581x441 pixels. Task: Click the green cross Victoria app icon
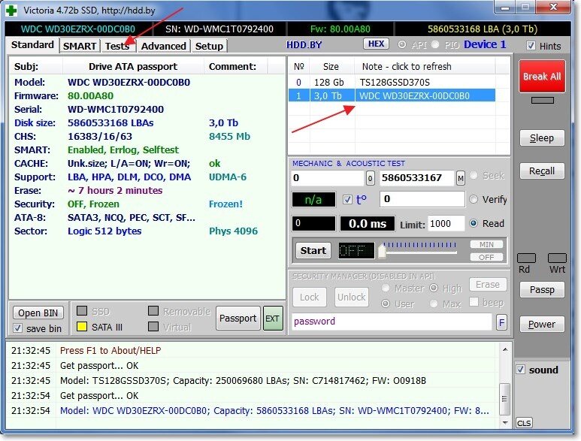[11, 10]
